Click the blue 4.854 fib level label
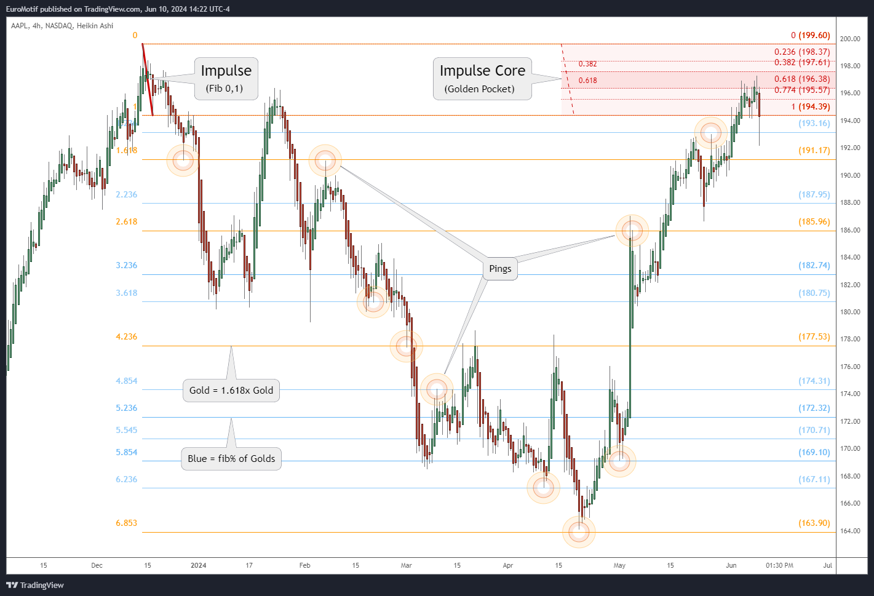This screenshot has width=874, height=596. click(127, 381)
